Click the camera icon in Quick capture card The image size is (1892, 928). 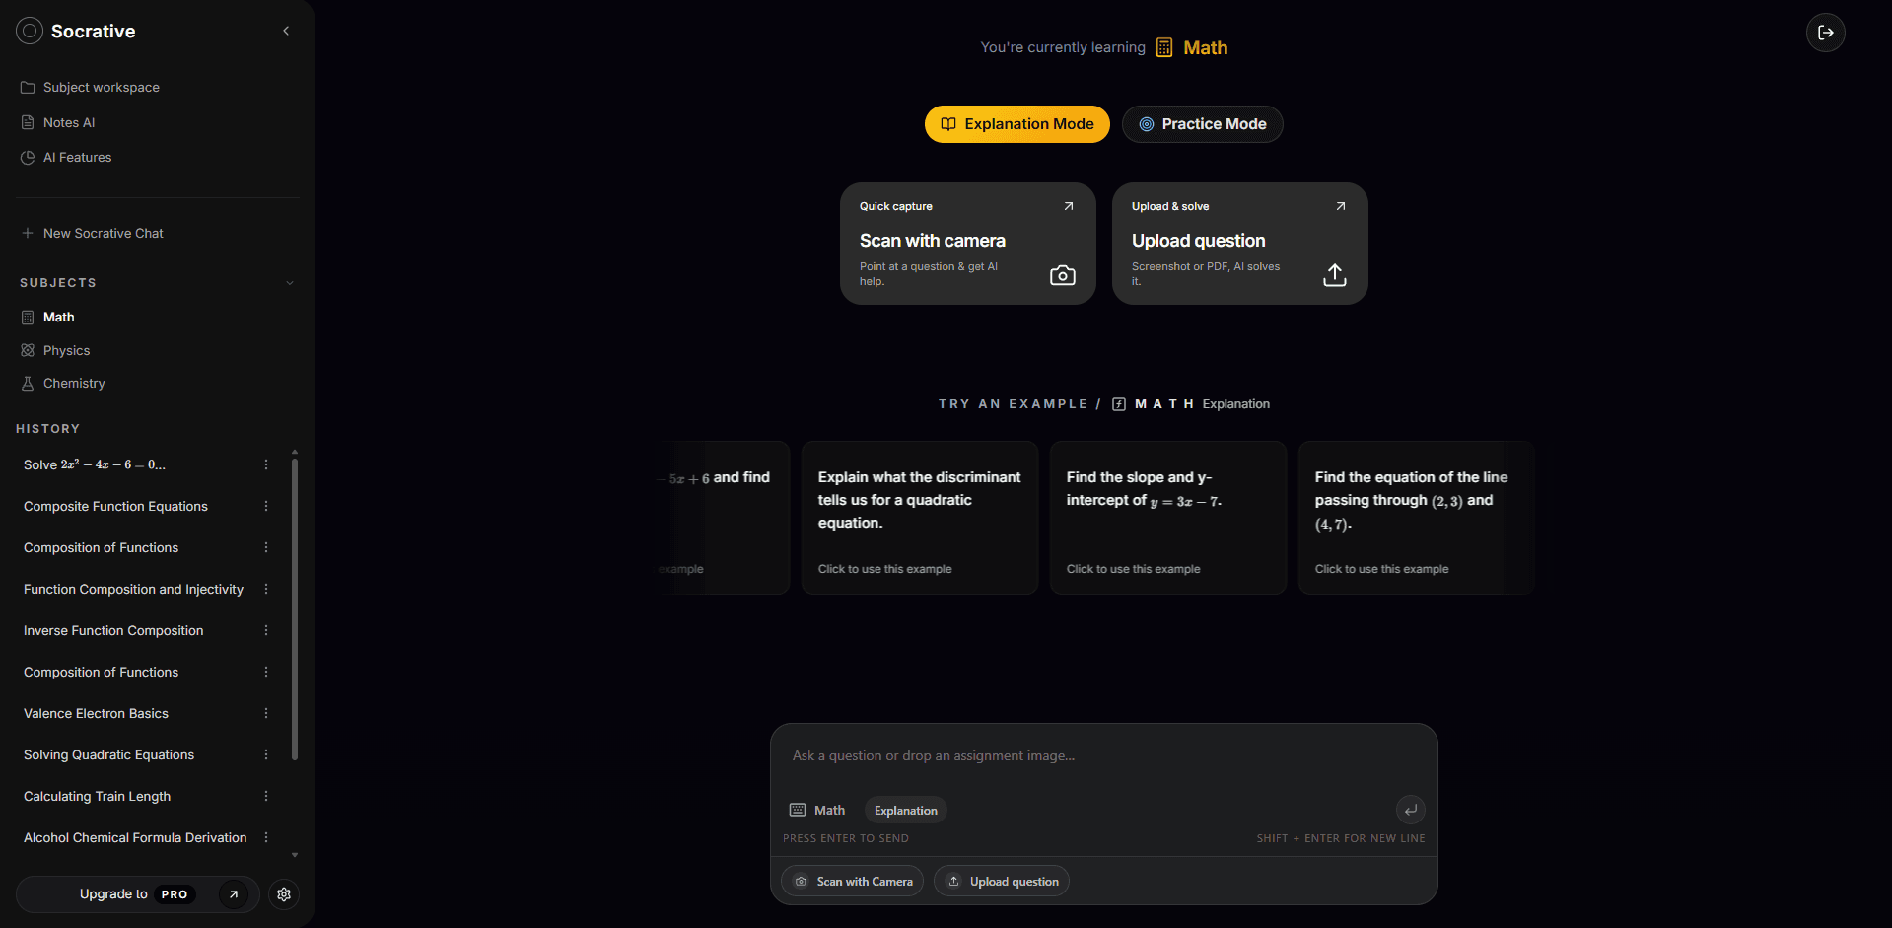tap(1062, 275)
